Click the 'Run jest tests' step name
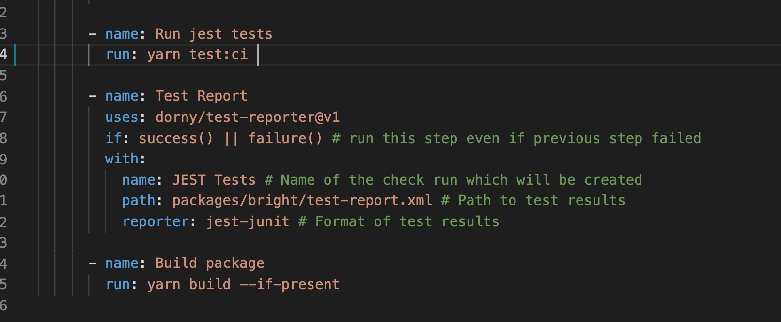 tap(214, 34)
